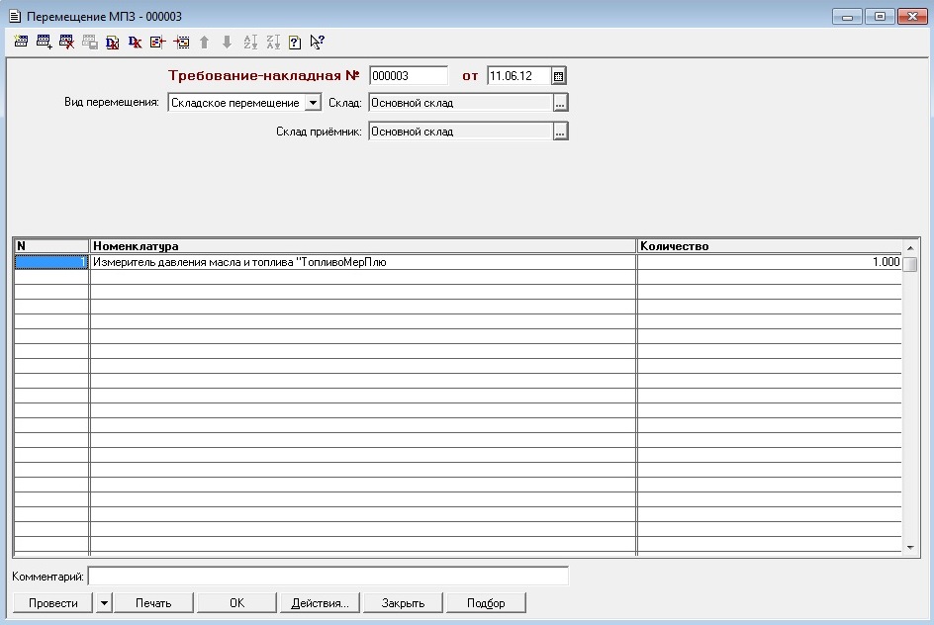Open the calendar picker next to date

559,76
